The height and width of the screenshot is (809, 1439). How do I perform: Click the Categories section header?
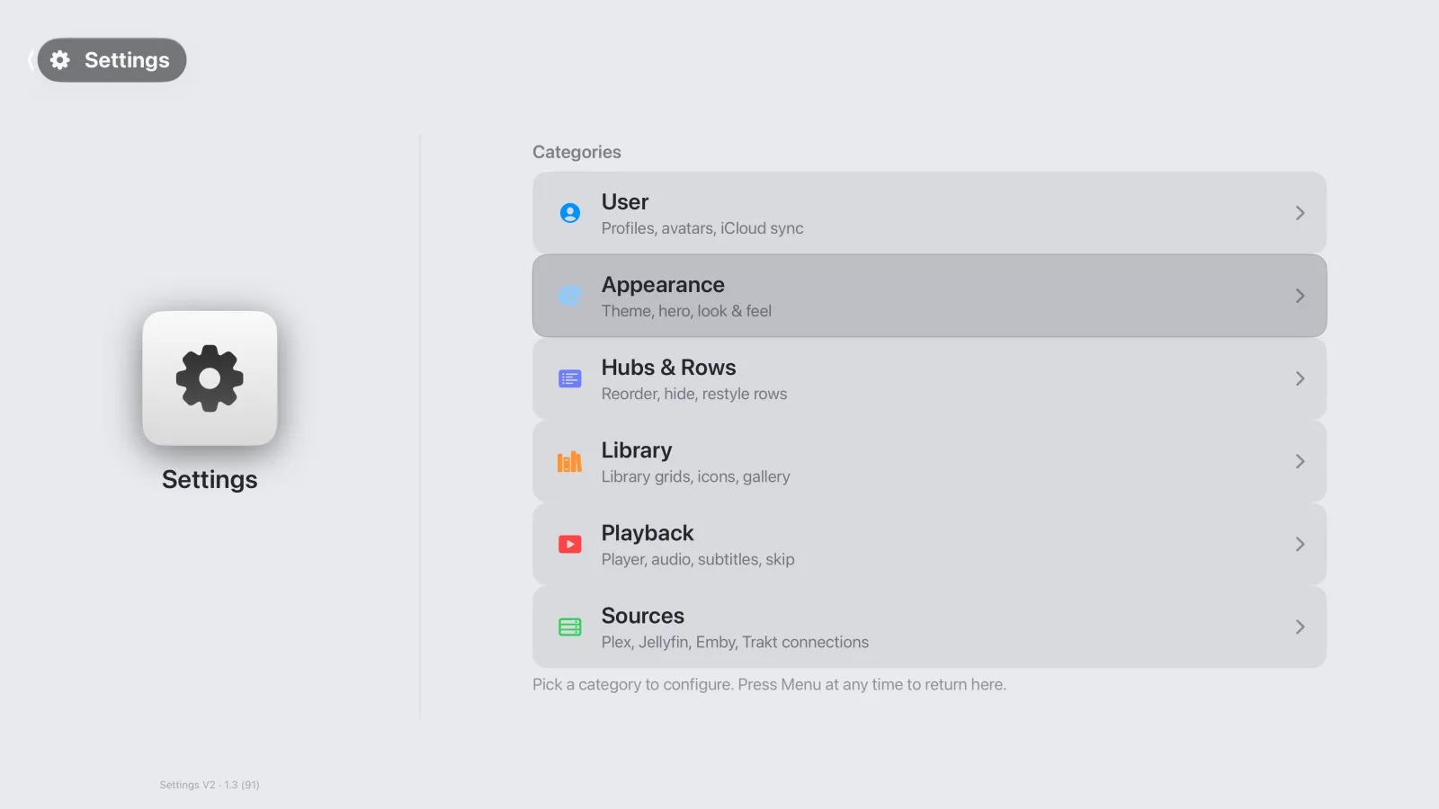pyautogui.click(x=576, y=152)
